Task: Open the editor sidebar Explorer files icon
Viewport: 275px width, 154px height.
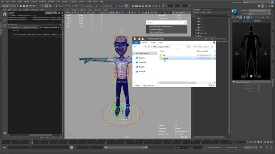Action: tap(5, 14)
